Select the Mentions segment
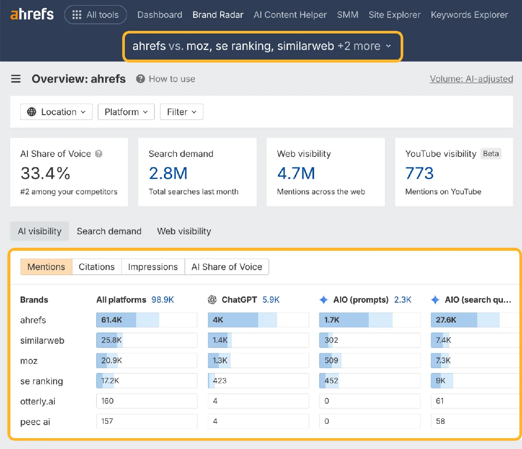The image size is (522, 449). coord(46,267)
